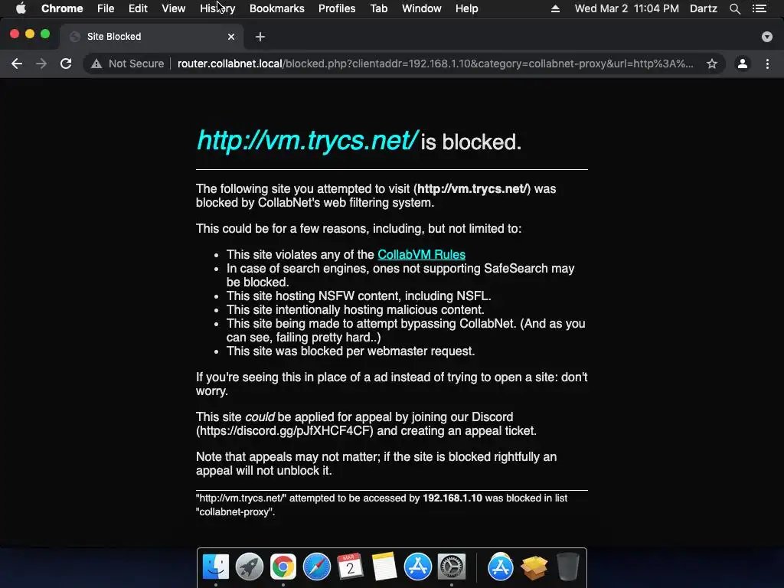The width and height of the screenshot is (784, 588).
Task: Open the Apple menu
Action: pos(21,8)
